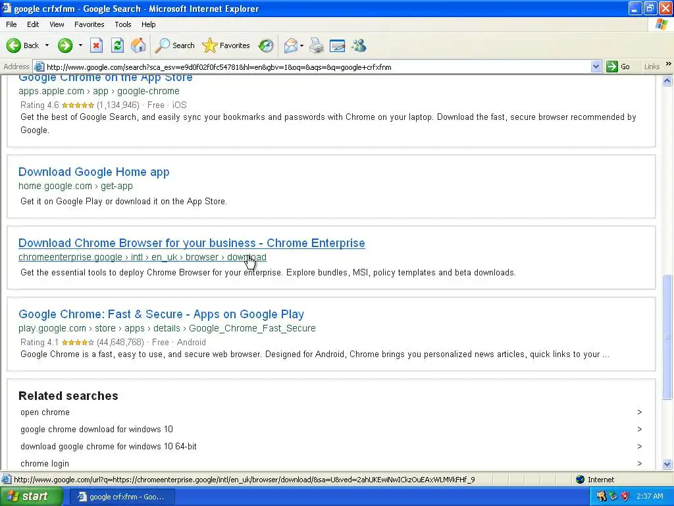Click the Internet zone status indicator
Image resolution: width=674 pixels, height=506 pixels.
coord(595,480)
